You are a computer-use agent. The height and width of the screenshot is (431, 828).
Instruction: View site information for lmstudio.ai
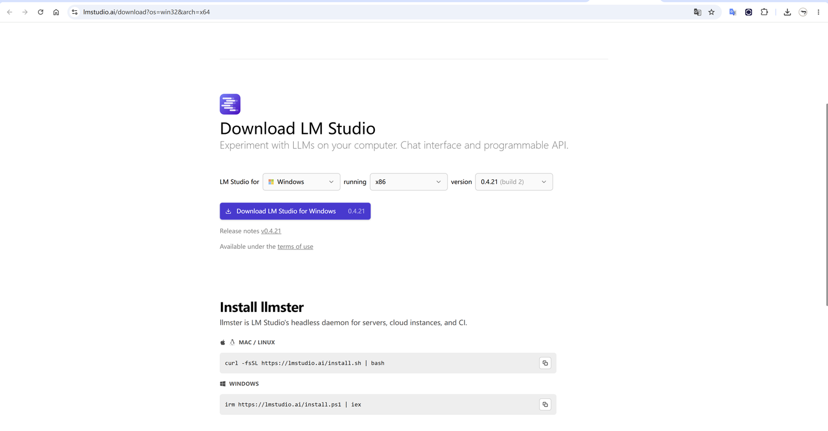75,12
